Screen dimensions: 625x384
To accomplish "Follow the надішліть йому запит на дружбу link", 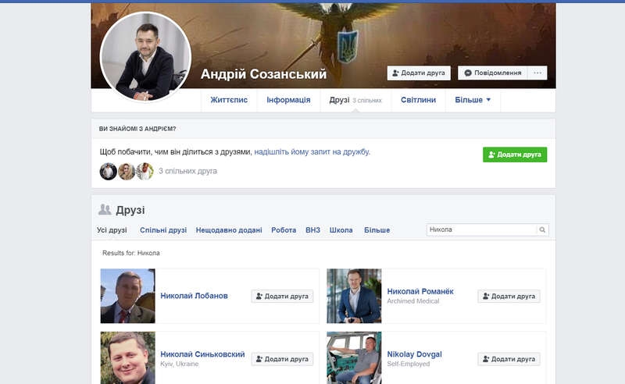I will click(312, 151).
